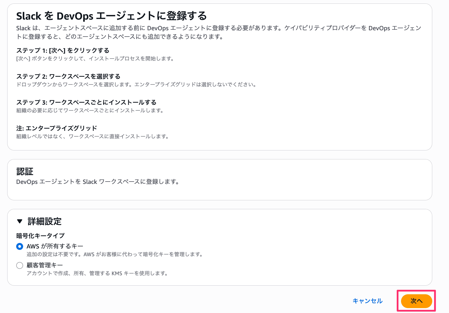The height and width of the screenshot is (313, 449).
Task: Click the text "DevOps エージェントを Slack ワークスペースに登録します。"
Action: (x=98, y=182)
